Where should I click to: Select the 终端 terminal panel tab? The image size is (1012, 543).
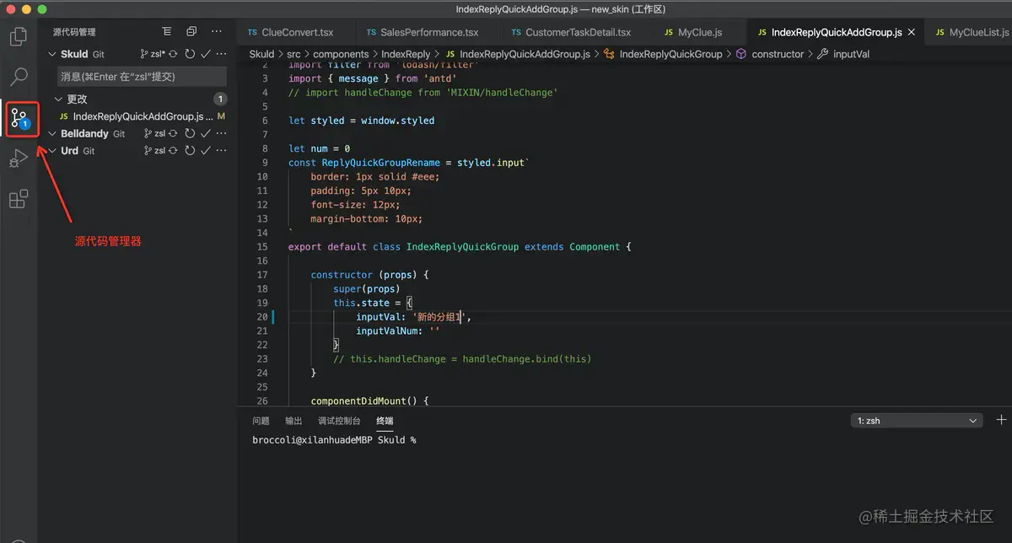point(385,421)
